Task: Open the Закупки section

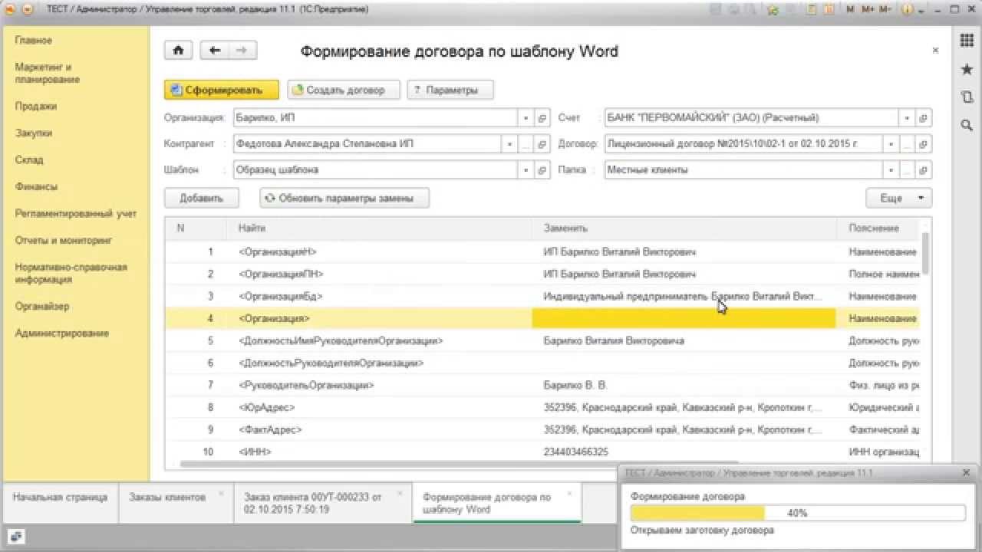Action: pos(34,133)
